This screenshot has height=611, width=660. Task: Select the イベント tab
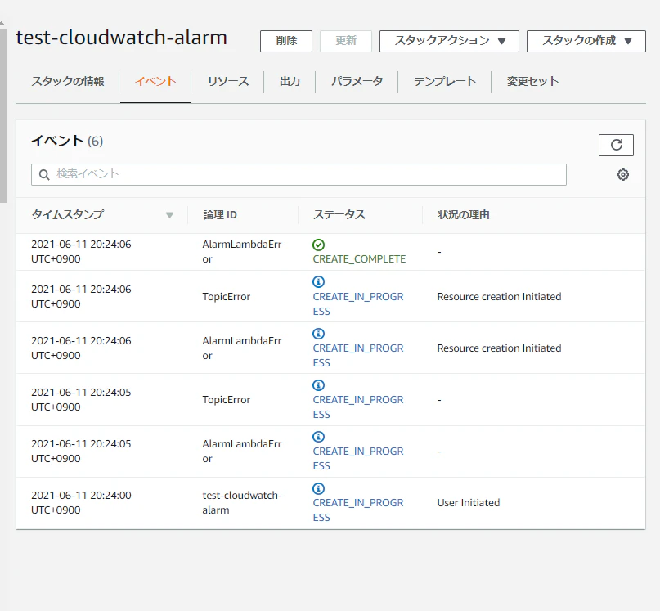click(x=155, y=81)
